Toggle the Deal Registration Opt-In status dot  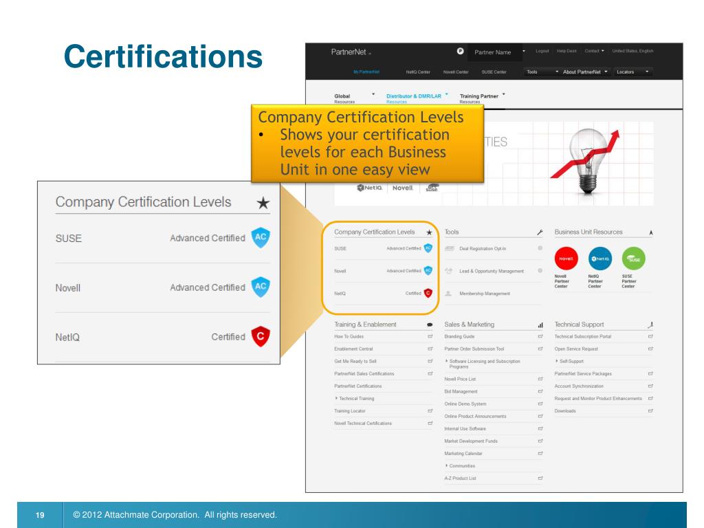[x=540, y=248]
